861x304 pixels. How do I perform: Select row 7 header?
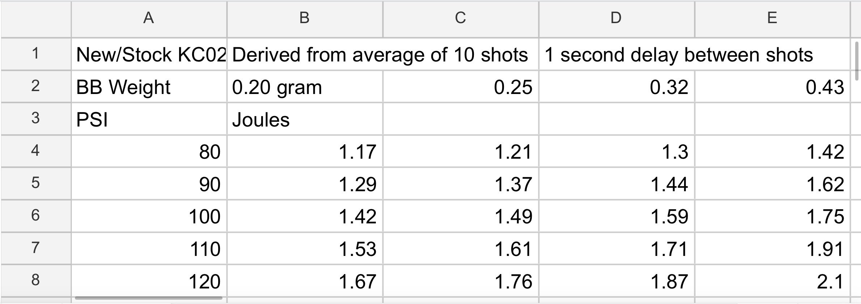[x=35, y=248]
